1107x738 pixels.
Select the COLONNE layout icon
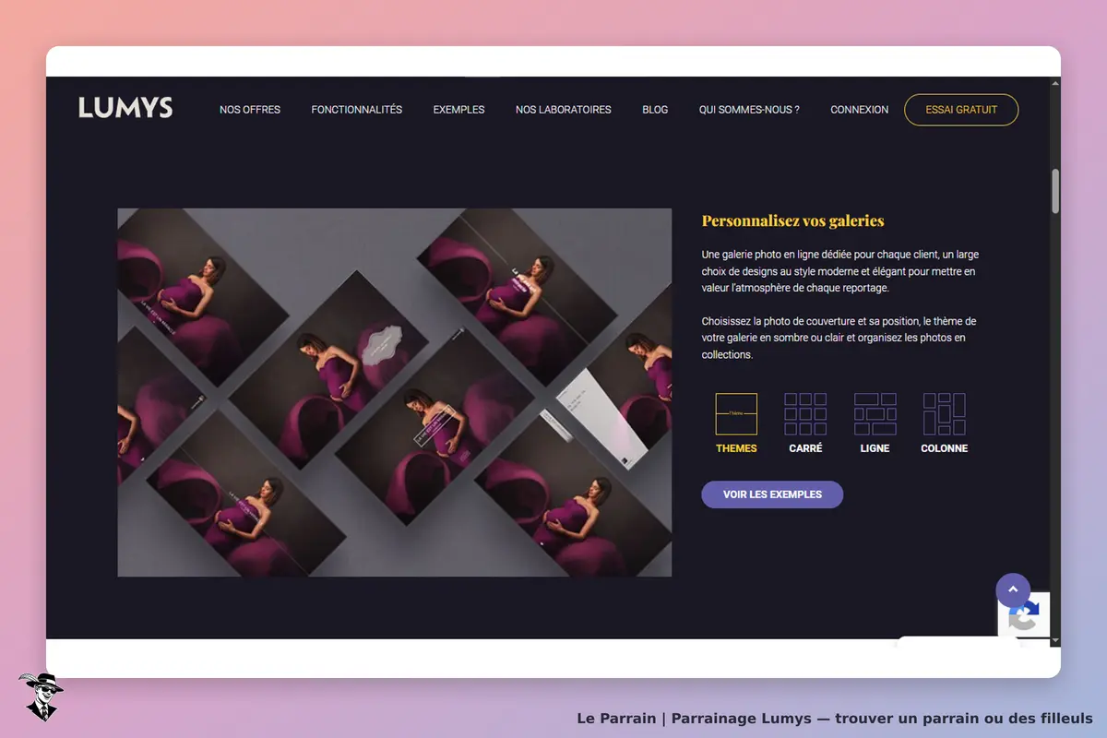(x=944, y=414)
